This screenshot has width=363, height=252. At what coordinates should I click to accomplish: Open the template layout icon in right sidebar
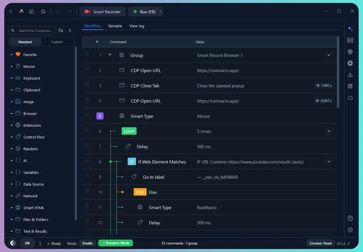pyautogui.click(x=350, y=86)
